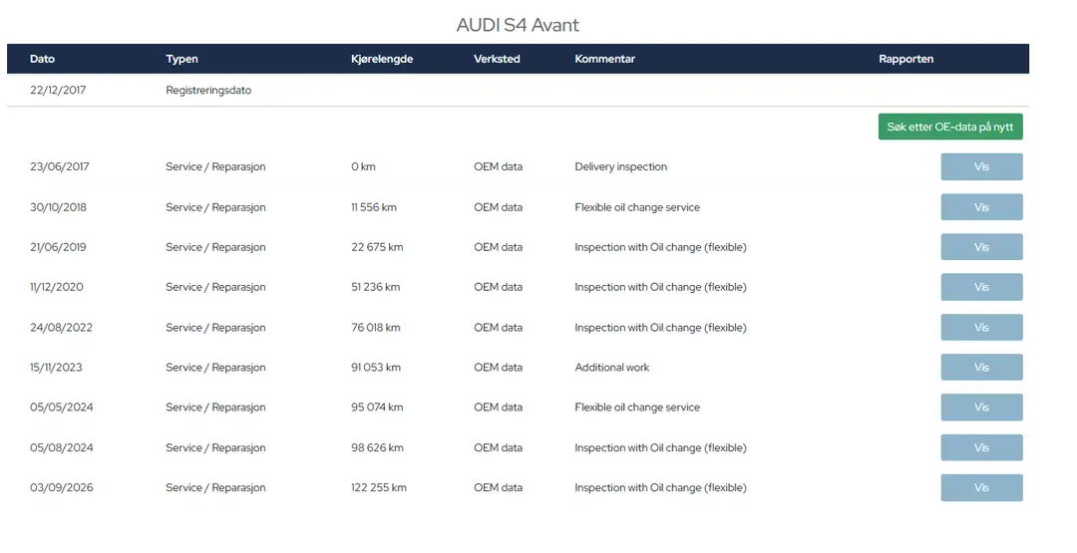This screenshot has width=1077, height=553.
Task: Click the Verksted column header
Action: coord(497,59)
